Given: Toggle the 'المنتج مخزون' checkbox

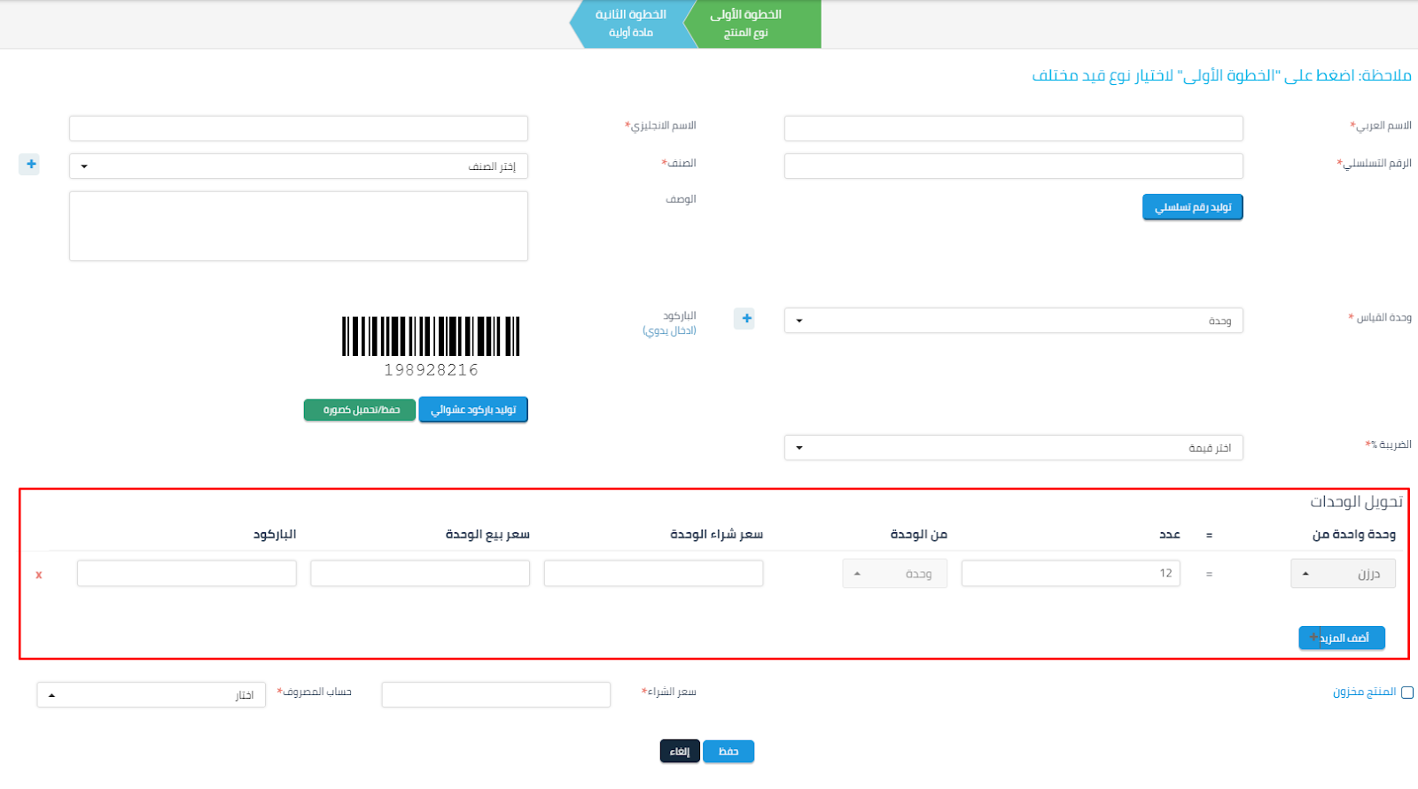Looking at the screenshot, I should pos(1406,692).
